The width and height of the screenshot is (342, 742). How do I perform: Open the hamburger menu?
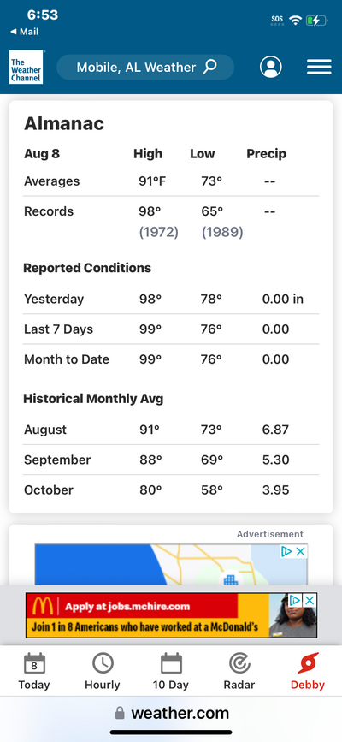tap(319, 67)
